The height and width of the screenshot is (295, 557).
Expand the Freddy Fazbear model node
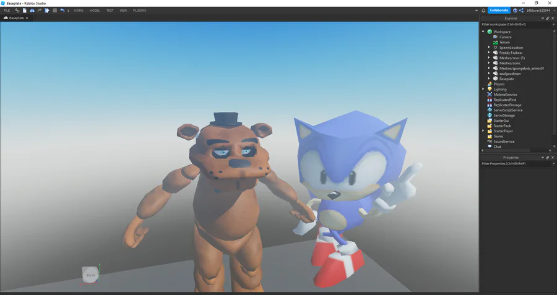pyautogui.click(x=489, y=53)
